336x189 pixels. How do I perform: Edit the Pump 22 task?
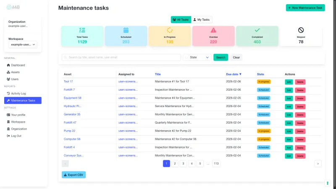(289, 131)
